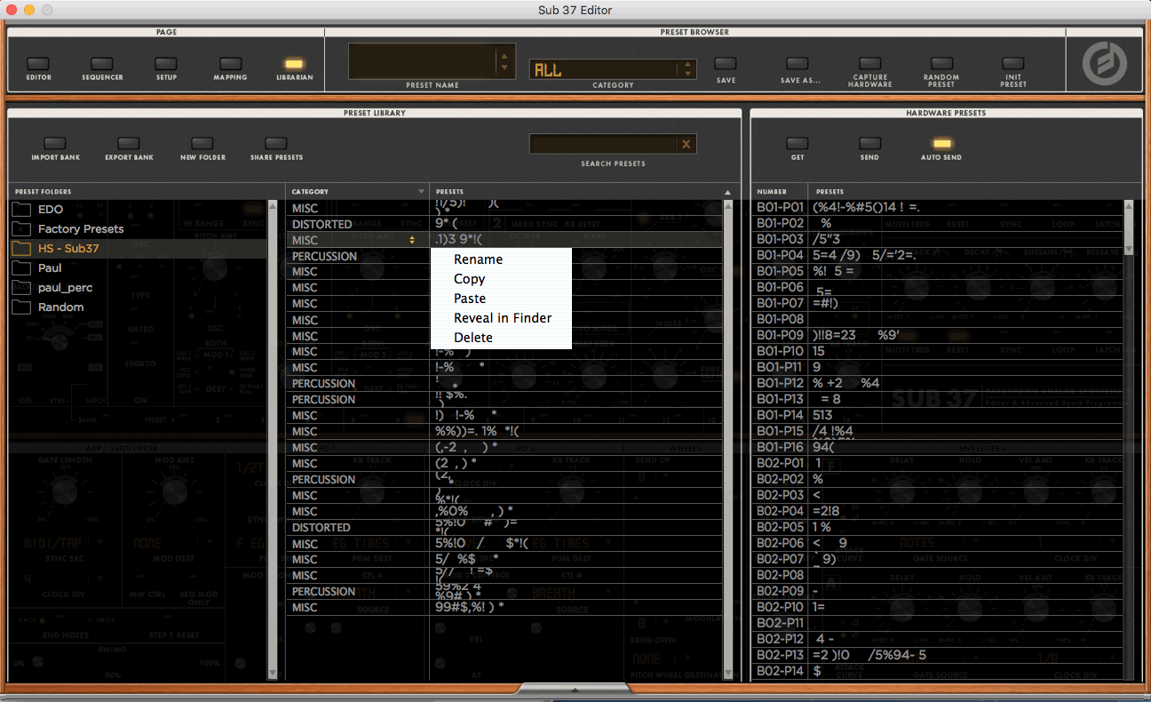Select hardware preset row B02-P04
The height and width of the screenshot is (702, 1151).
coord(937,511)
